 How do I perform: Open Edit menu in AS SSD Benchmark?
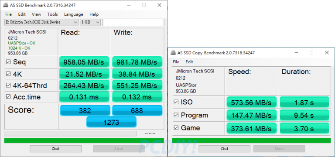(22, 14)
